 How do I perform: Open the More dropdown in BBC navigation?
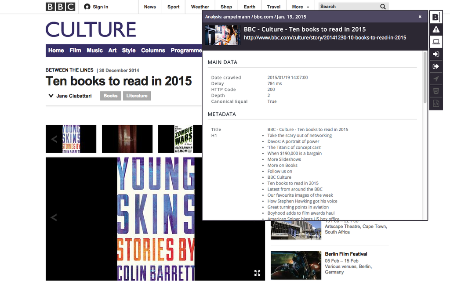(x=301, y=7)
